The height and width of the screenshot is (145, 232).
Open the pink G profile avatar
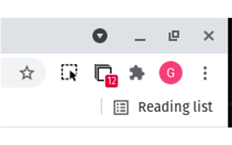click(171, 72)
